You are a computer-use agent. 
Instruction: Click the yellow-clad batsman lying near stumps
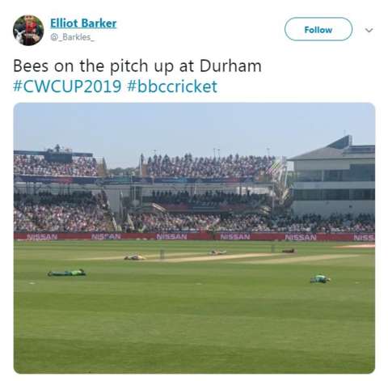click(x=135, y=257)
